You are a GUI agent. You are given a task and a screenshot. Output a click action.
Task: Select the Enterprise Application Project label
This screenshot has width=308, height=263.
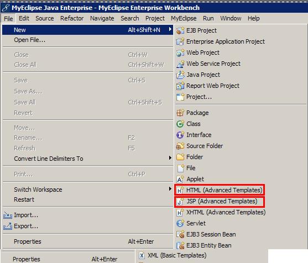226,41
